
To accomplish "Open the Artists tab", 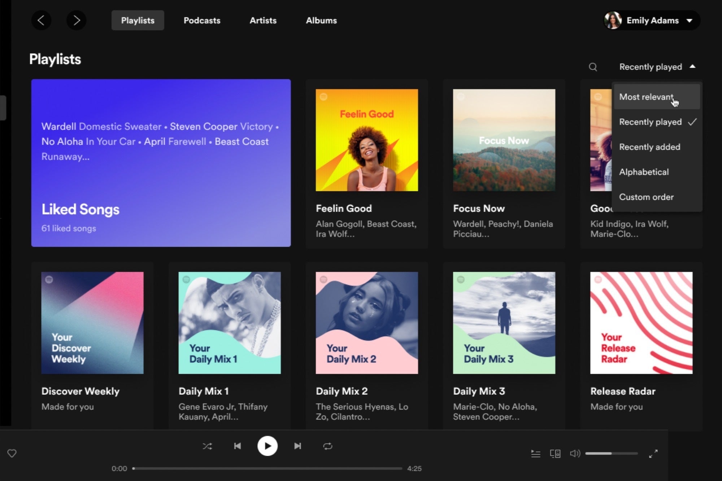I will 263,21.
